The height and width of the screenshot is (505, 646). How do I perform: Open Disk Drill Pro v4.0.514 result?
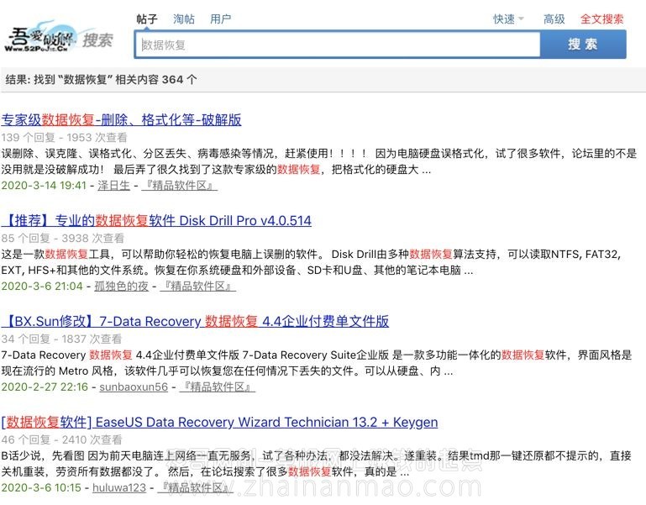point(156,220)
